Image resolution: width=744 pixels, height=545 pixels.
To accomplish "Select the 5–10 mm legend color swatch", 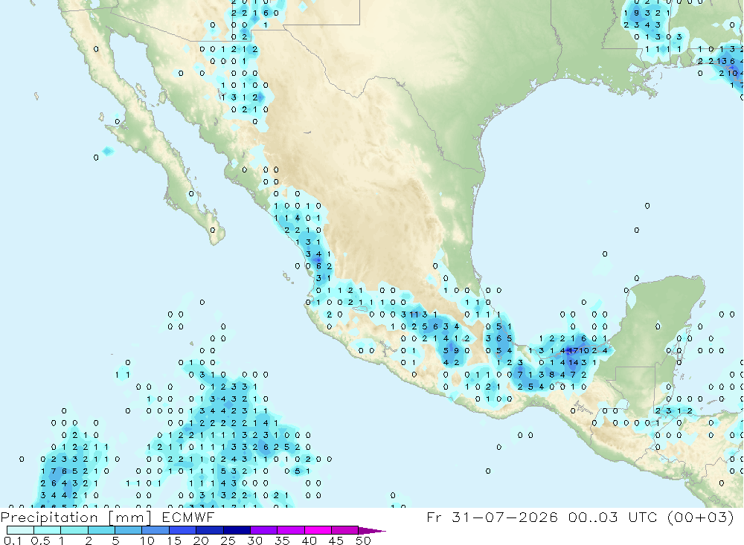I will click(129, 530).
